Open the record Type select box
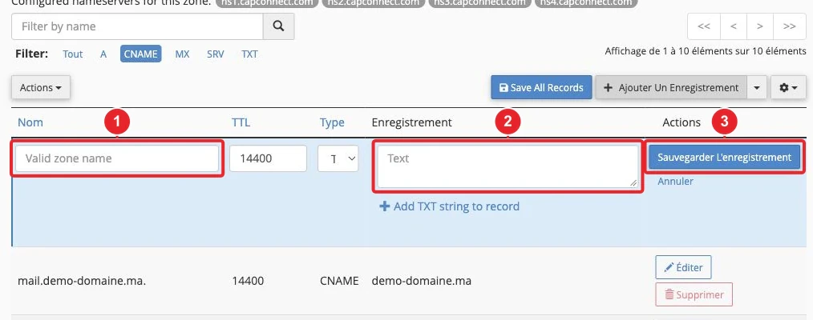 (x=338, y=158)
